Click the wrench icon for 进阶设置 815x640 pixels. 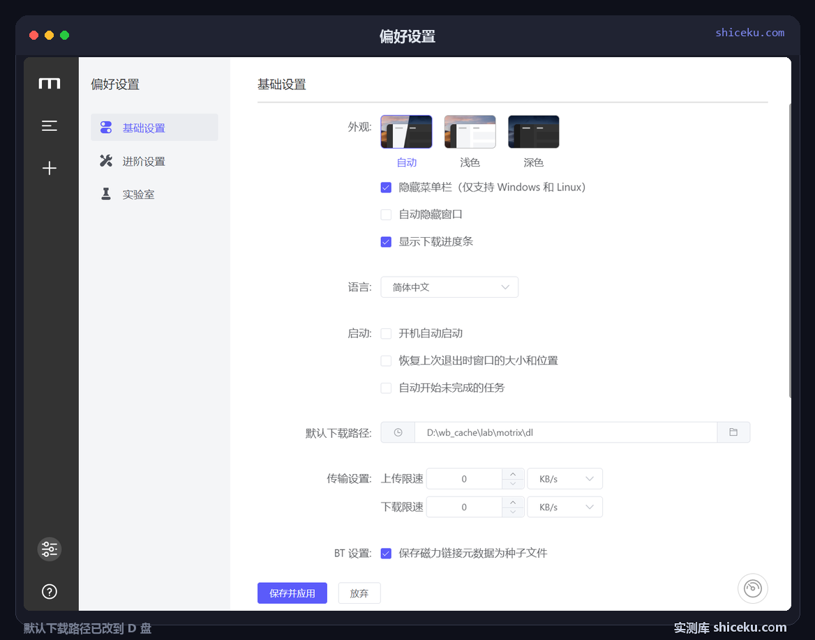click(x=106, y=161)
